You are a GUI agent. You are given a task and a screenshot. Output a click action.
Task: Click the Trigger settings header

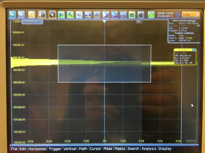184,33
